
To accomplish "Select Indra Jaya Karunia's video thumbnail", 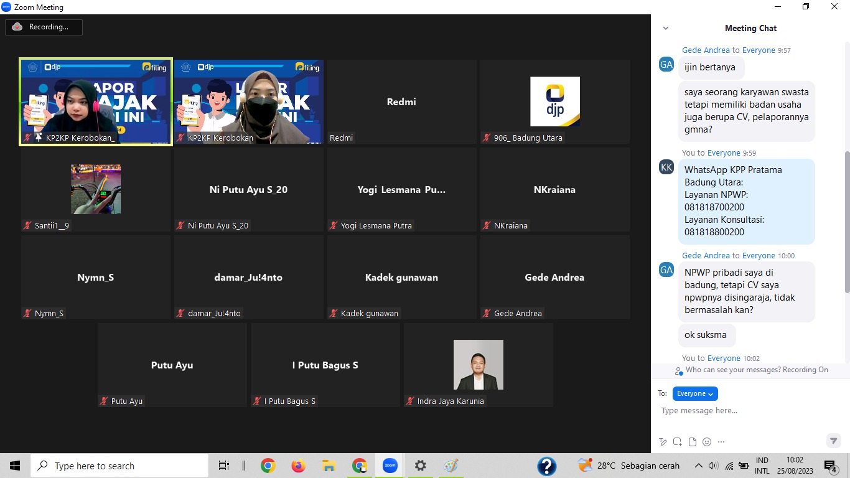I will tap(478, 365).
